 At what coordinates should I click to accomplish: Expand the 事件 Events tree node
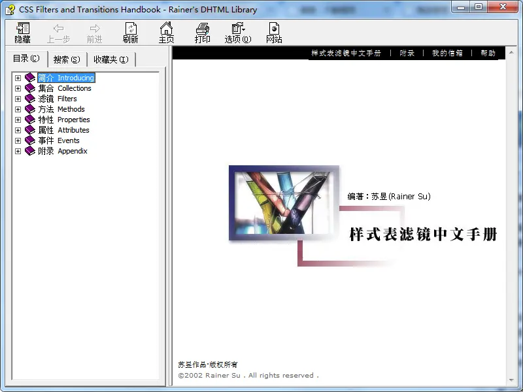[x=18, y=140]
